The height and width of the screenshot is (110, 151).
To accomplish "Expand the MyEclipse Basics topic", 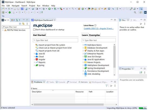I will [x=83, y=45].
